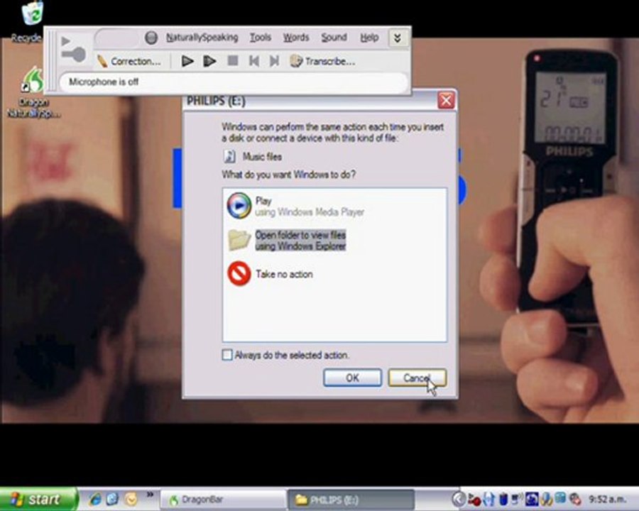
Task: Skip forward in dictation playback
Action: 275,61
